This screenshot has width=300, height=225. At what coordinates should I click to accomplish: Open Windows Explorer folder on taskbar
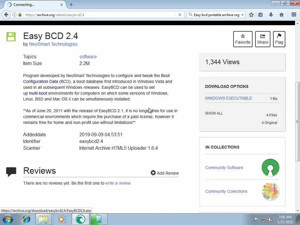[x=43, y=219]
